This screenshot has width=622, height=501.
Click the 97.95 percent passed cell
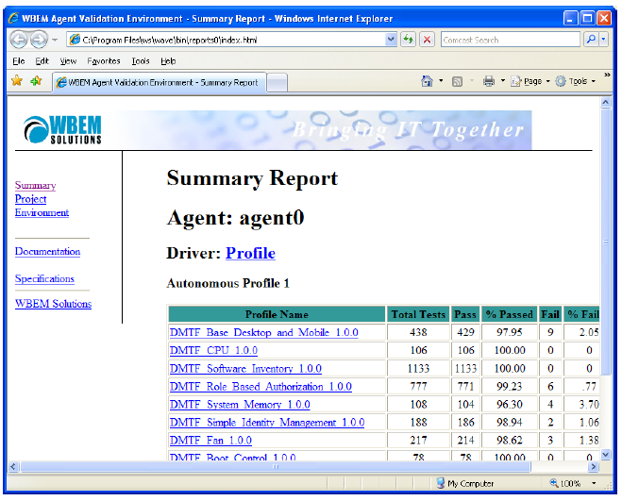[x=510, y=332]
